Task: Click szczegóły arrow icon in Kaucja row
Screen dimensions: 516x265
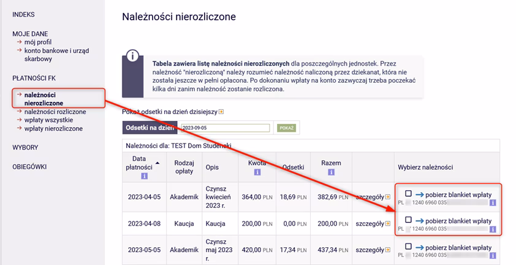Action: (x=388, y=223)
